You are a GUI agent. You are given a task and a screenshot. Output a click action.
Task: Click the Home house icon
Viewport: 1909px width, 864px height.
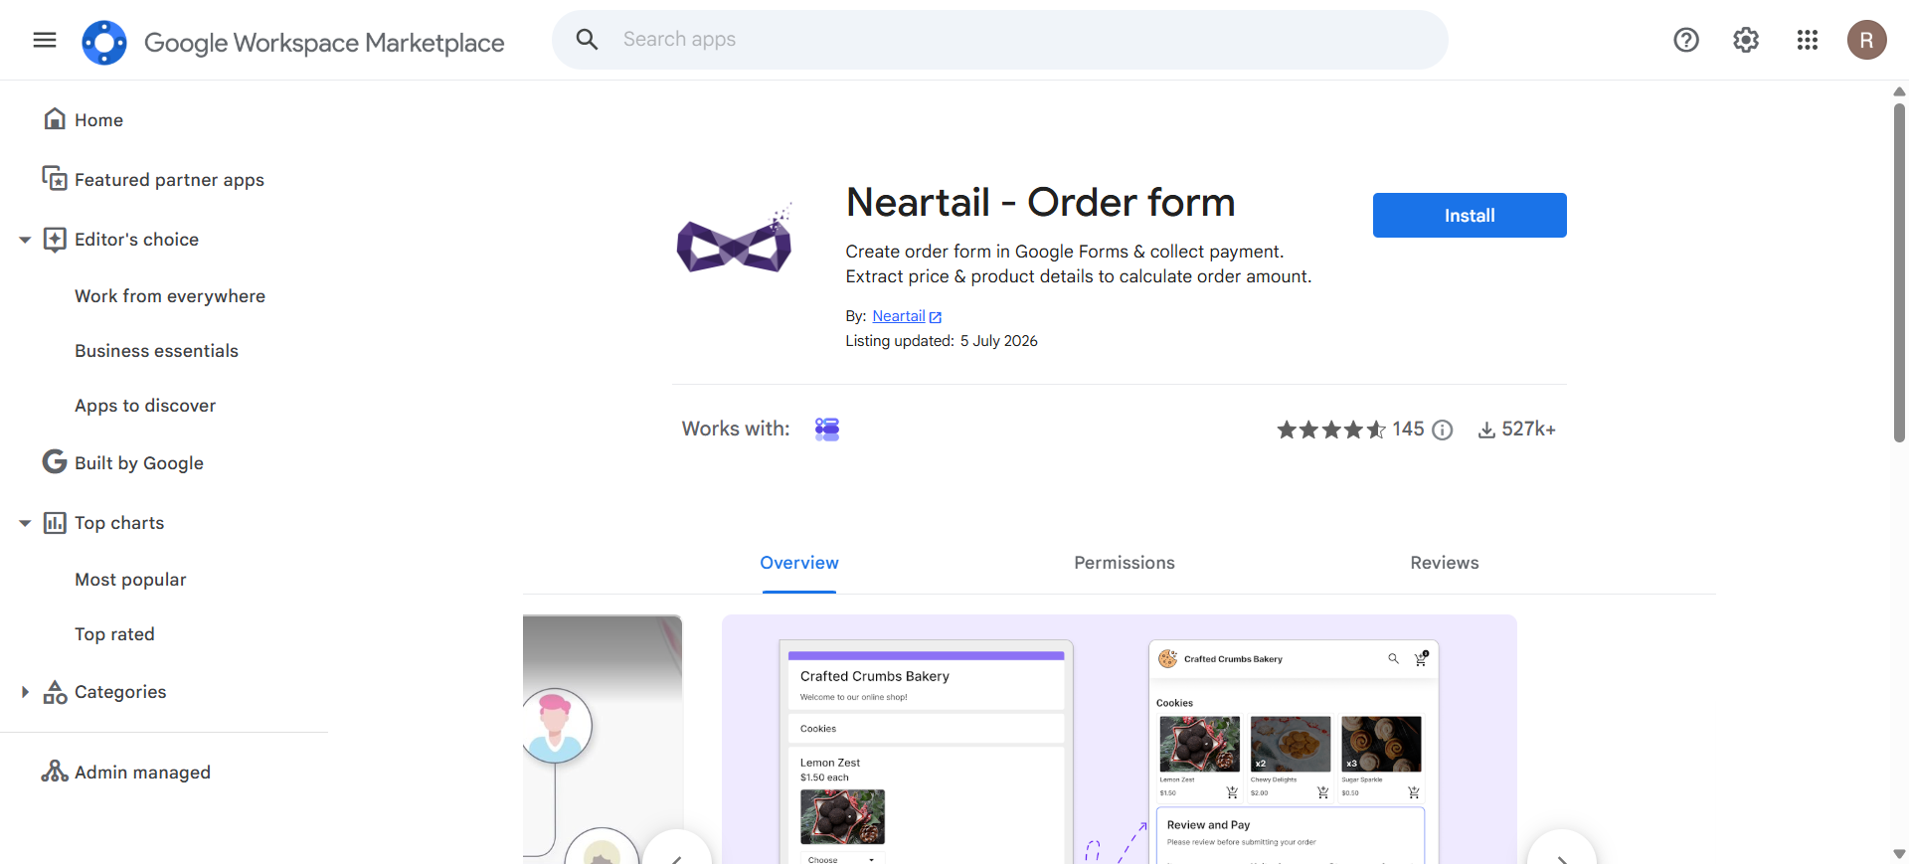(55, 119)
